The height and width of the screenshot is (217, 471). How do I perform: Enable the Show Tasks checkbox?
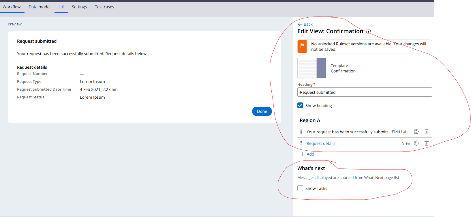(300, 188)
